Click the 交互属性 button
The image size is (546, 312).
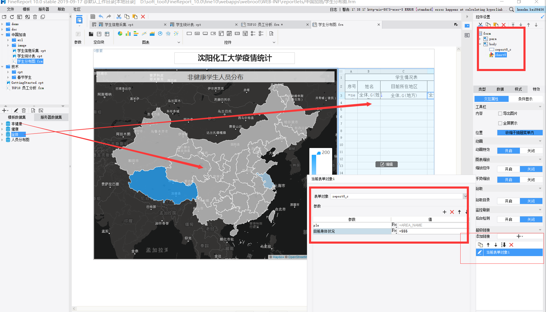(491, 99)
